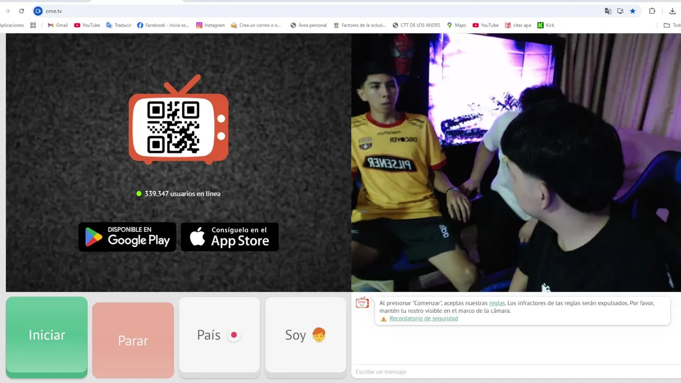681x383 pixels.
Task: Open the Recordatorio de seguridad link
Action: tap(423, 319)
